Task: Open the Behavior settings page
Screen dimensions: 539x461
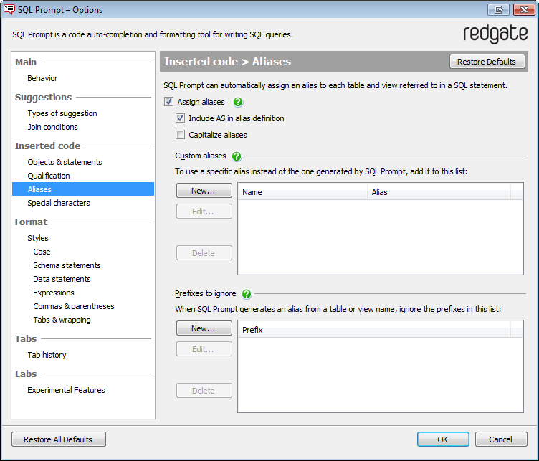Action: [x=42, y=78]
